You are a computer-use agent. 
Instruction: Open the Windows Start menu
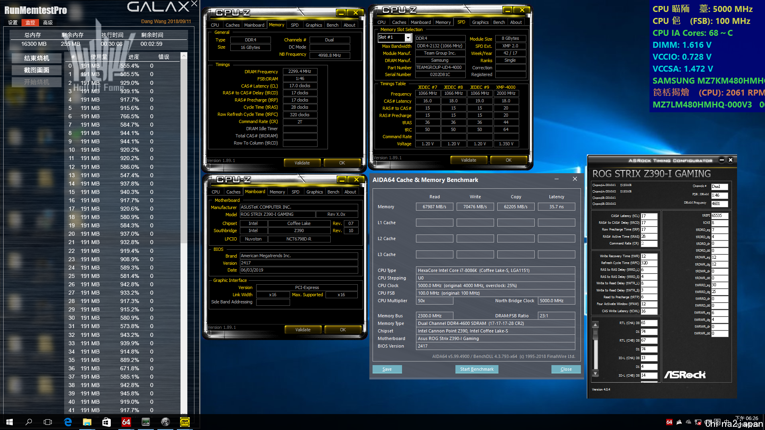pyautogui.click(x=10, y=422)
